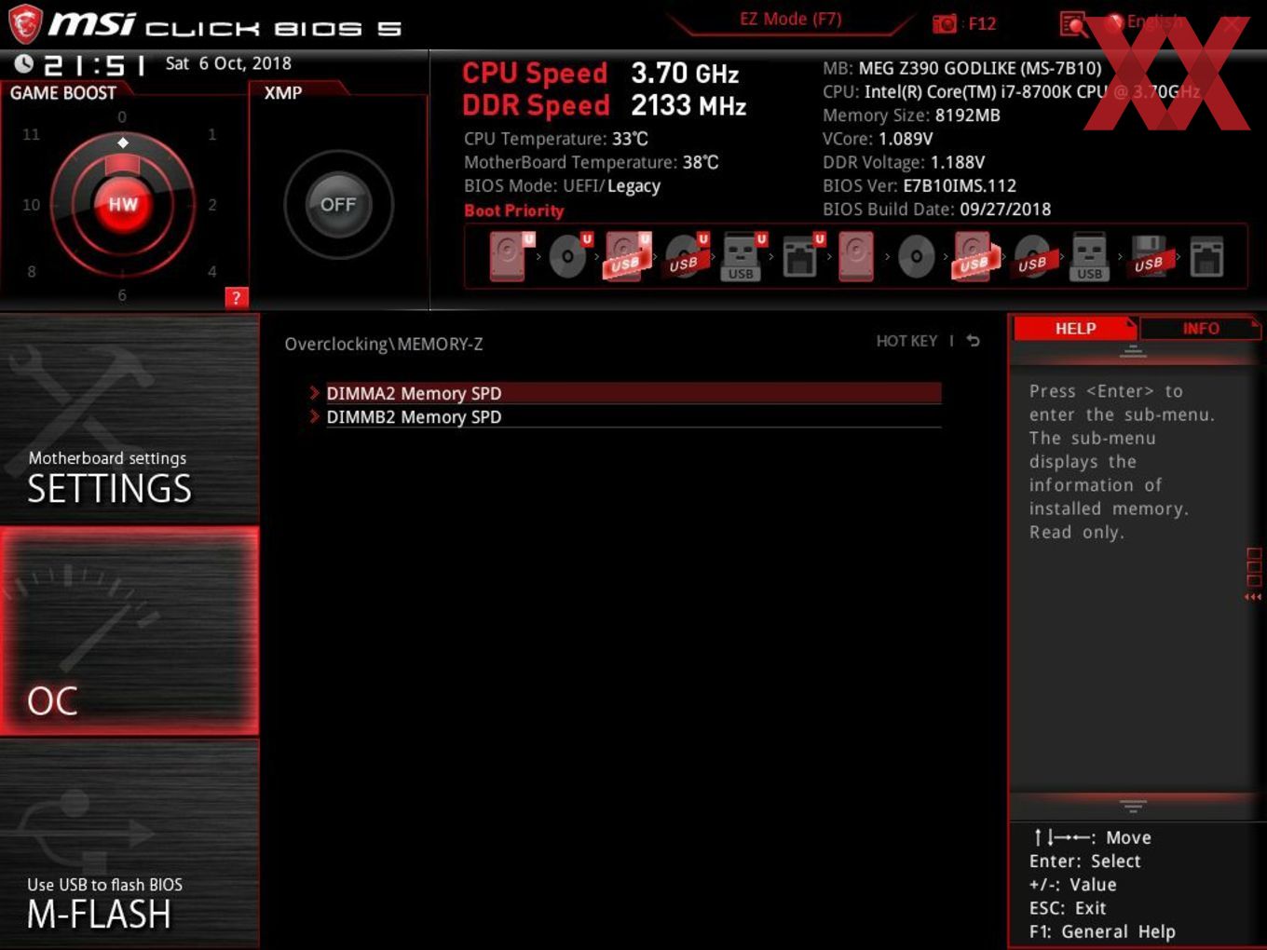1267x950 pixels.
Task: Click the BIOS Build Date 09/27/2018 value
Action: click(x=1005, y=210)
